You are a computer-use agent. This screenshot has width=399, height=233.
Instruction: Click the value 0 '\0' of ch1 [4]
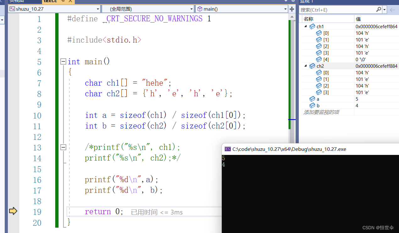coord(361,60)
